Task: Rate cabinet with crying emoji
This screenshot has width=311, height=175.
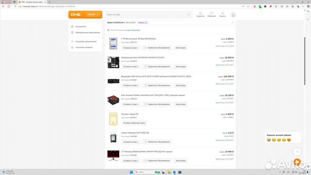Action: click(269, 140)
